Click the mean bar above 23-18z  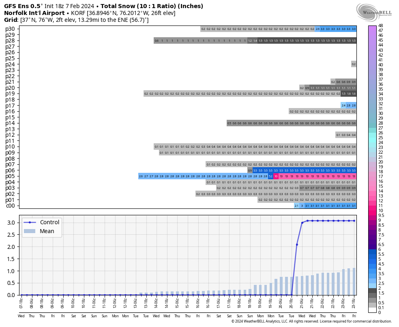click(x=354, y=282)
